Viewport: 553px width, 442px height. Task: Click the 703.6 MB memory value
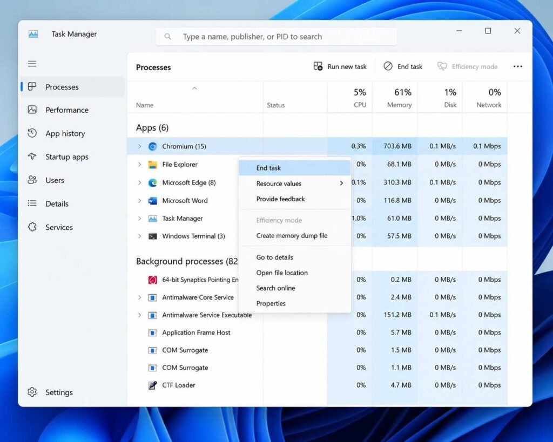[x=397, y=146]
